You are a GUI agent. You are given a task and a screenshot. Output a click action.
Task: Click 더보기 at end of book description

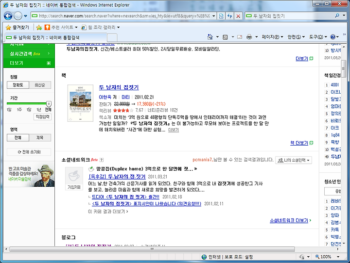tap(174, 130)
